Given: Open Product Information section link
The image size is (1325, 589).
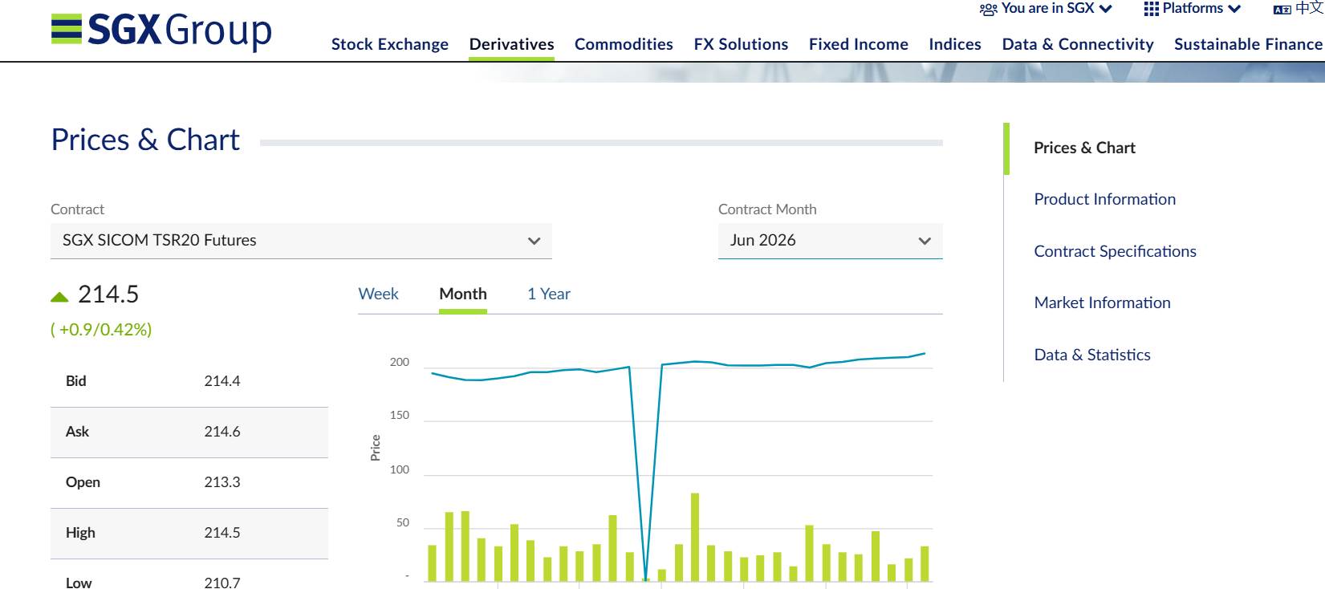Looking at the screenshot, I should (1104, 199).
